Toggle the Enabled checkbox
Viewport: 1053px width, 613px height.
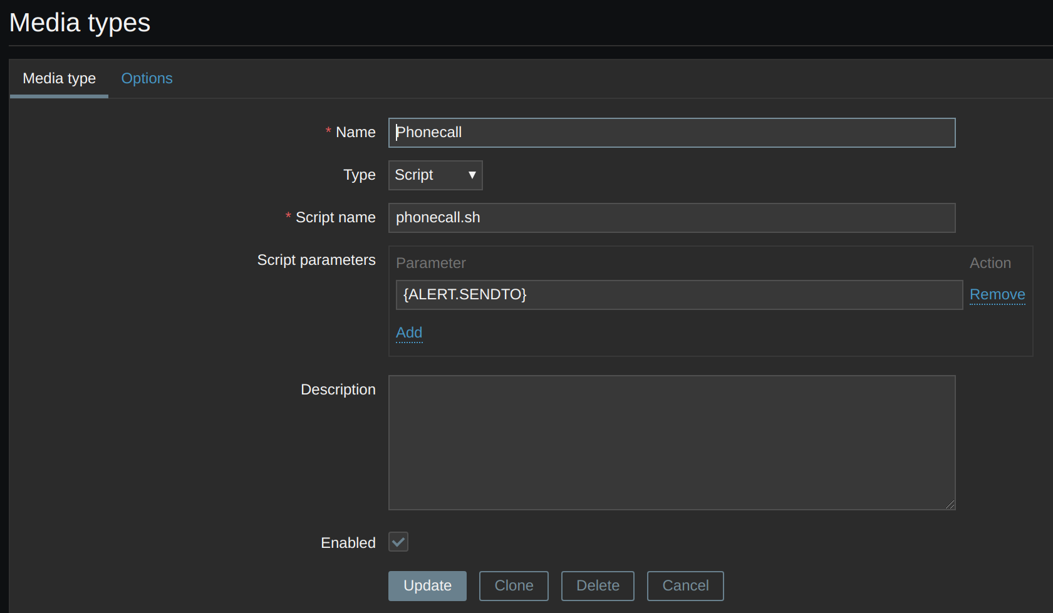point(398,542)
